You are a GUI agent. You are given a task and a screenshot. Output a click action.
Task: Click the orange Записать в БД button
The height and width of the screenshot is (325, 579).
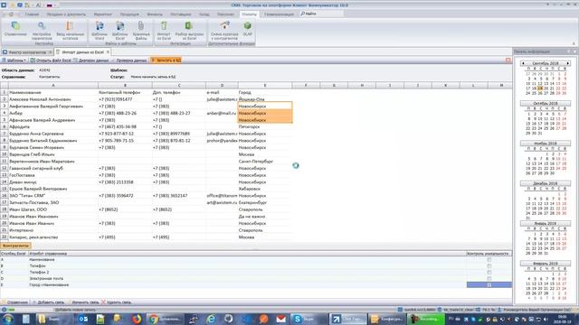pos(166,60)
